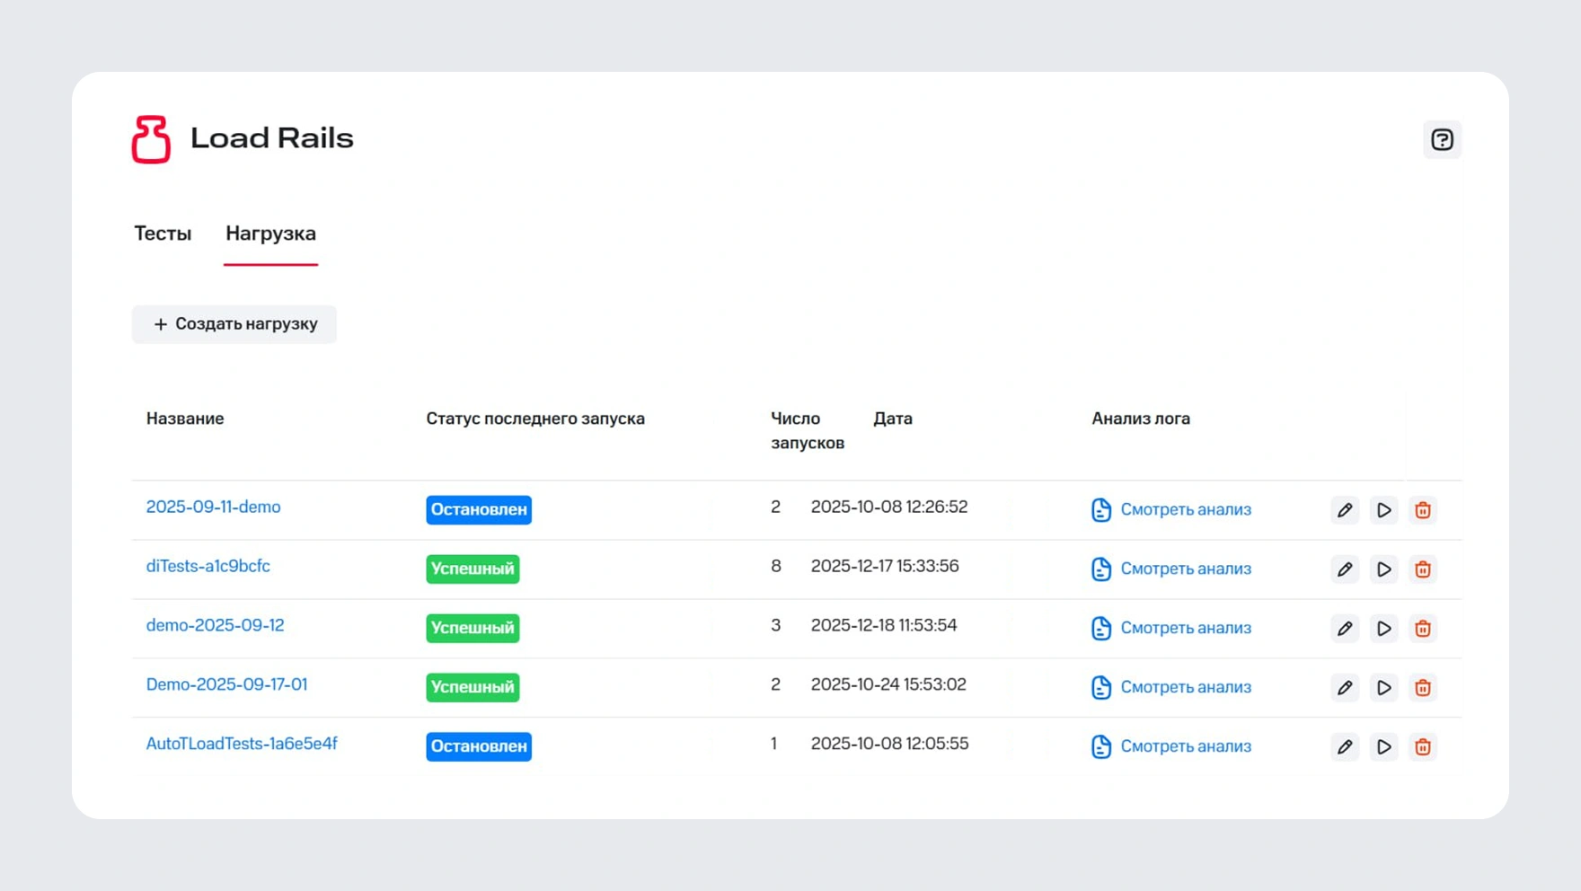Run the diTests-a1c9bcfc load with play icon

(1383, 569)
